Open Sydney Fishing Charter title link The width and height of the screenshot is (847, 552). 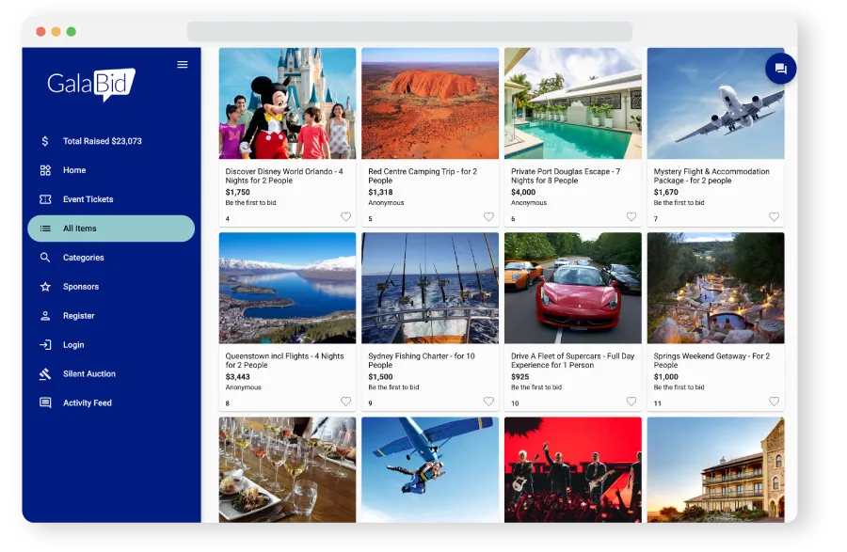coord(422,360)
